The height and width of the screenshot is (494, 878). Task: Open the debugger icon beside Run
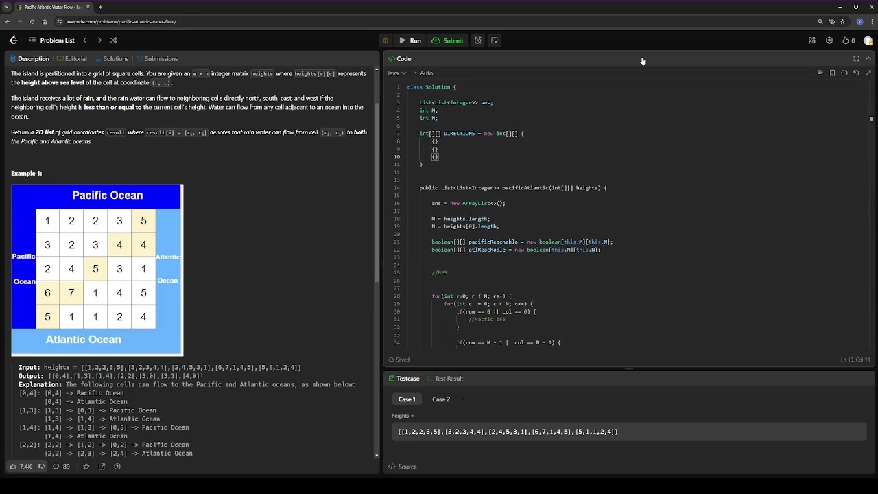(x=385, y=40)
